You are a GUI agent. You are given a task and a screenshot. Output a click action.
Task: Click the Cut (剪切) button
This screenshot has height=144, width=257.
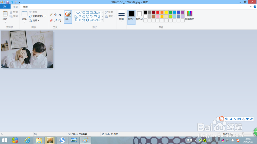[x=14, y=12]
